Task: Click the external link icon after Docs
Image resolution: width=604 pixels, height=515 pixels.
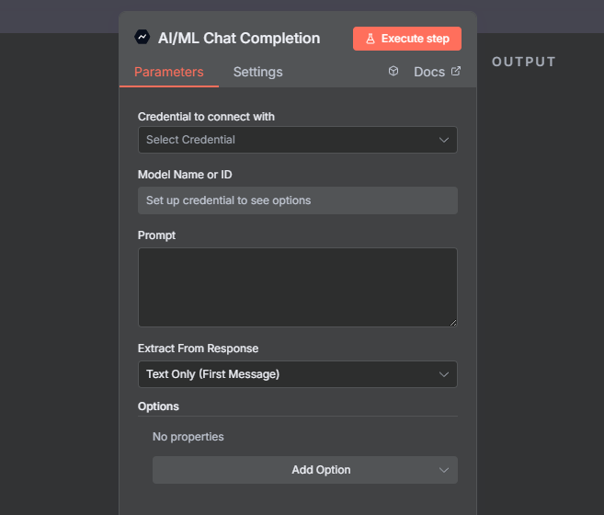Action: click(456, 71)
